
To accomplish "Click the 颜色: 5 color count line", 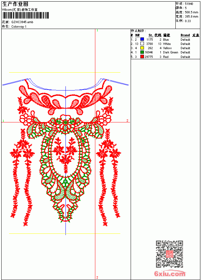I will click(x=181, y=8).
